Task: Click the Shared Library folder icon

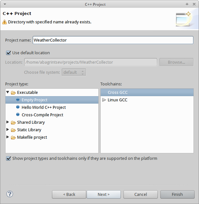Action: coord(13,122)
